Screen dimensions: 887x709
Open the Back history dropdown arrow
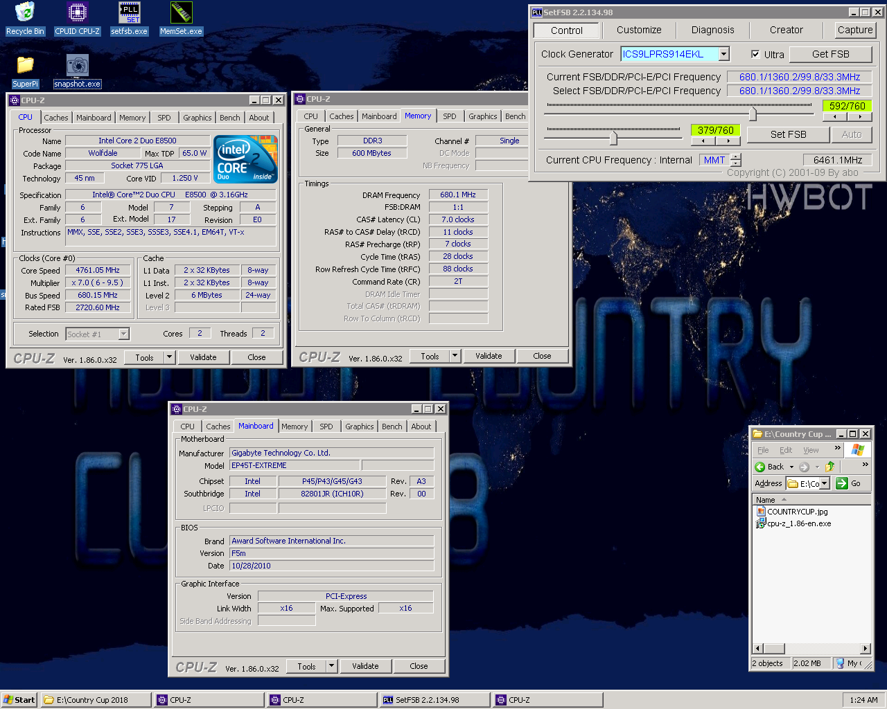click(x=791, y=467)
